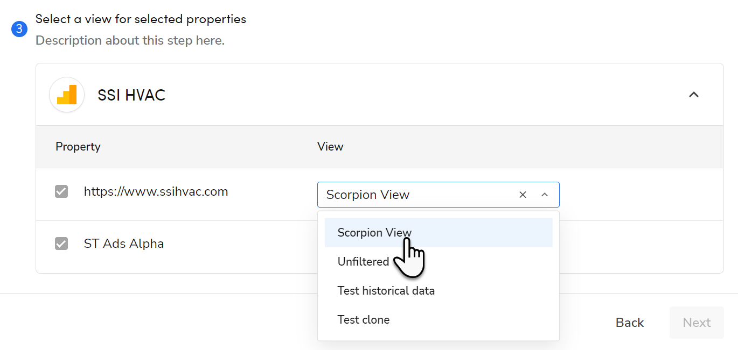Uncheck the ST Ads Alpha checkbox
This screenshot has width=738, height=350.
pyautogui.click(x=61, y=244)
